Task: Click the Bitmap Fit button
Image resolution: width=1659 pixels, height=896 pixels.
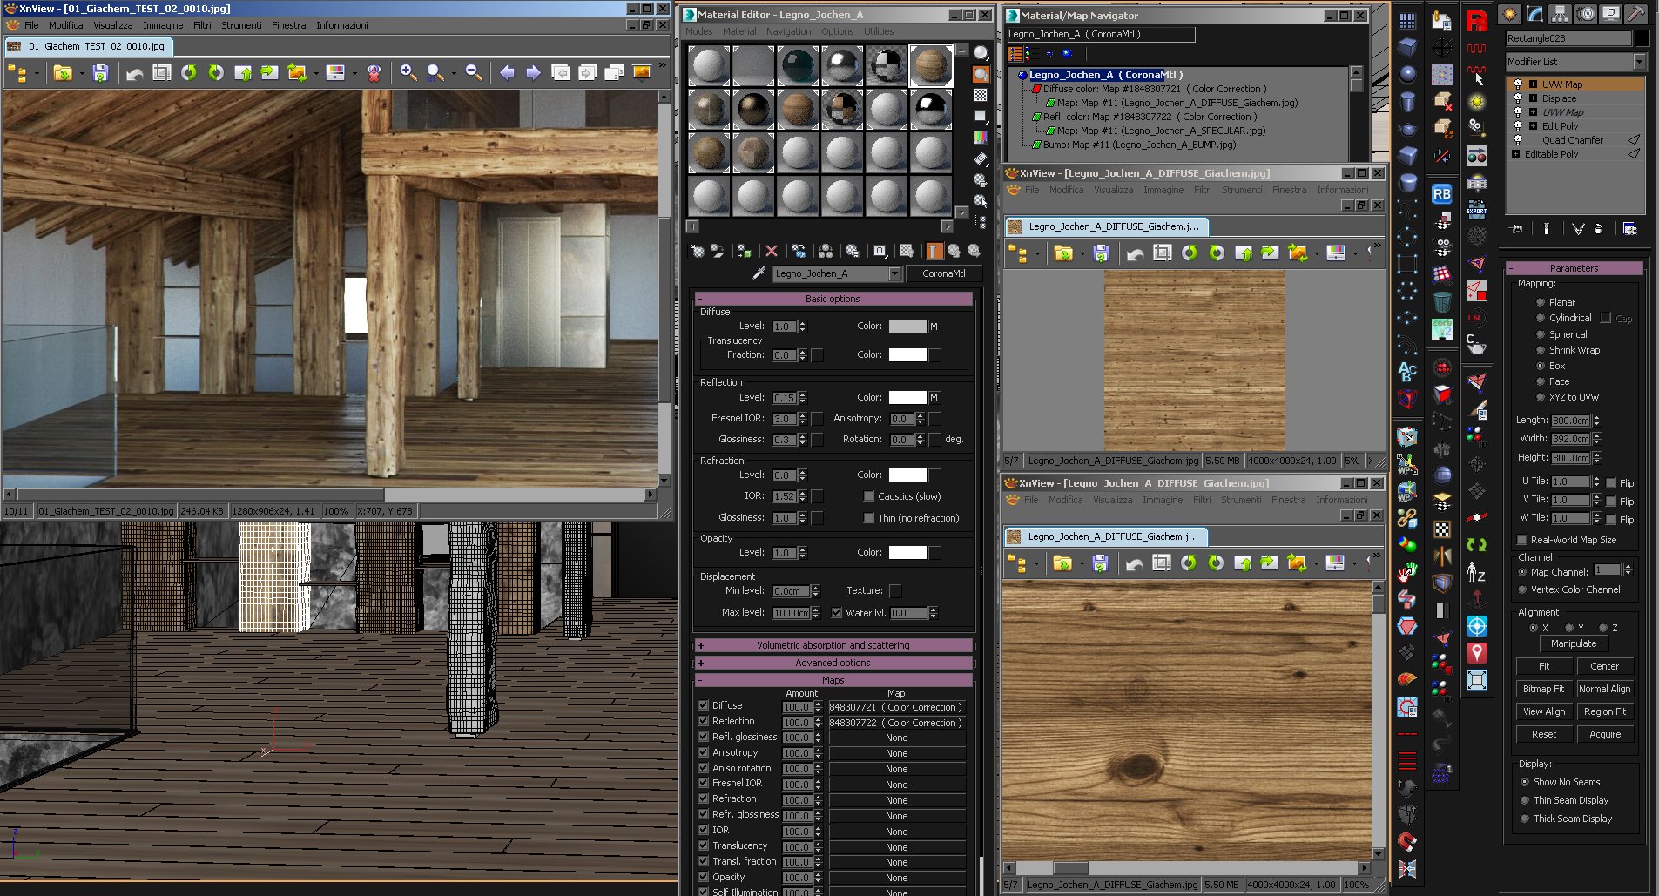Action: tap(1543, 689)
